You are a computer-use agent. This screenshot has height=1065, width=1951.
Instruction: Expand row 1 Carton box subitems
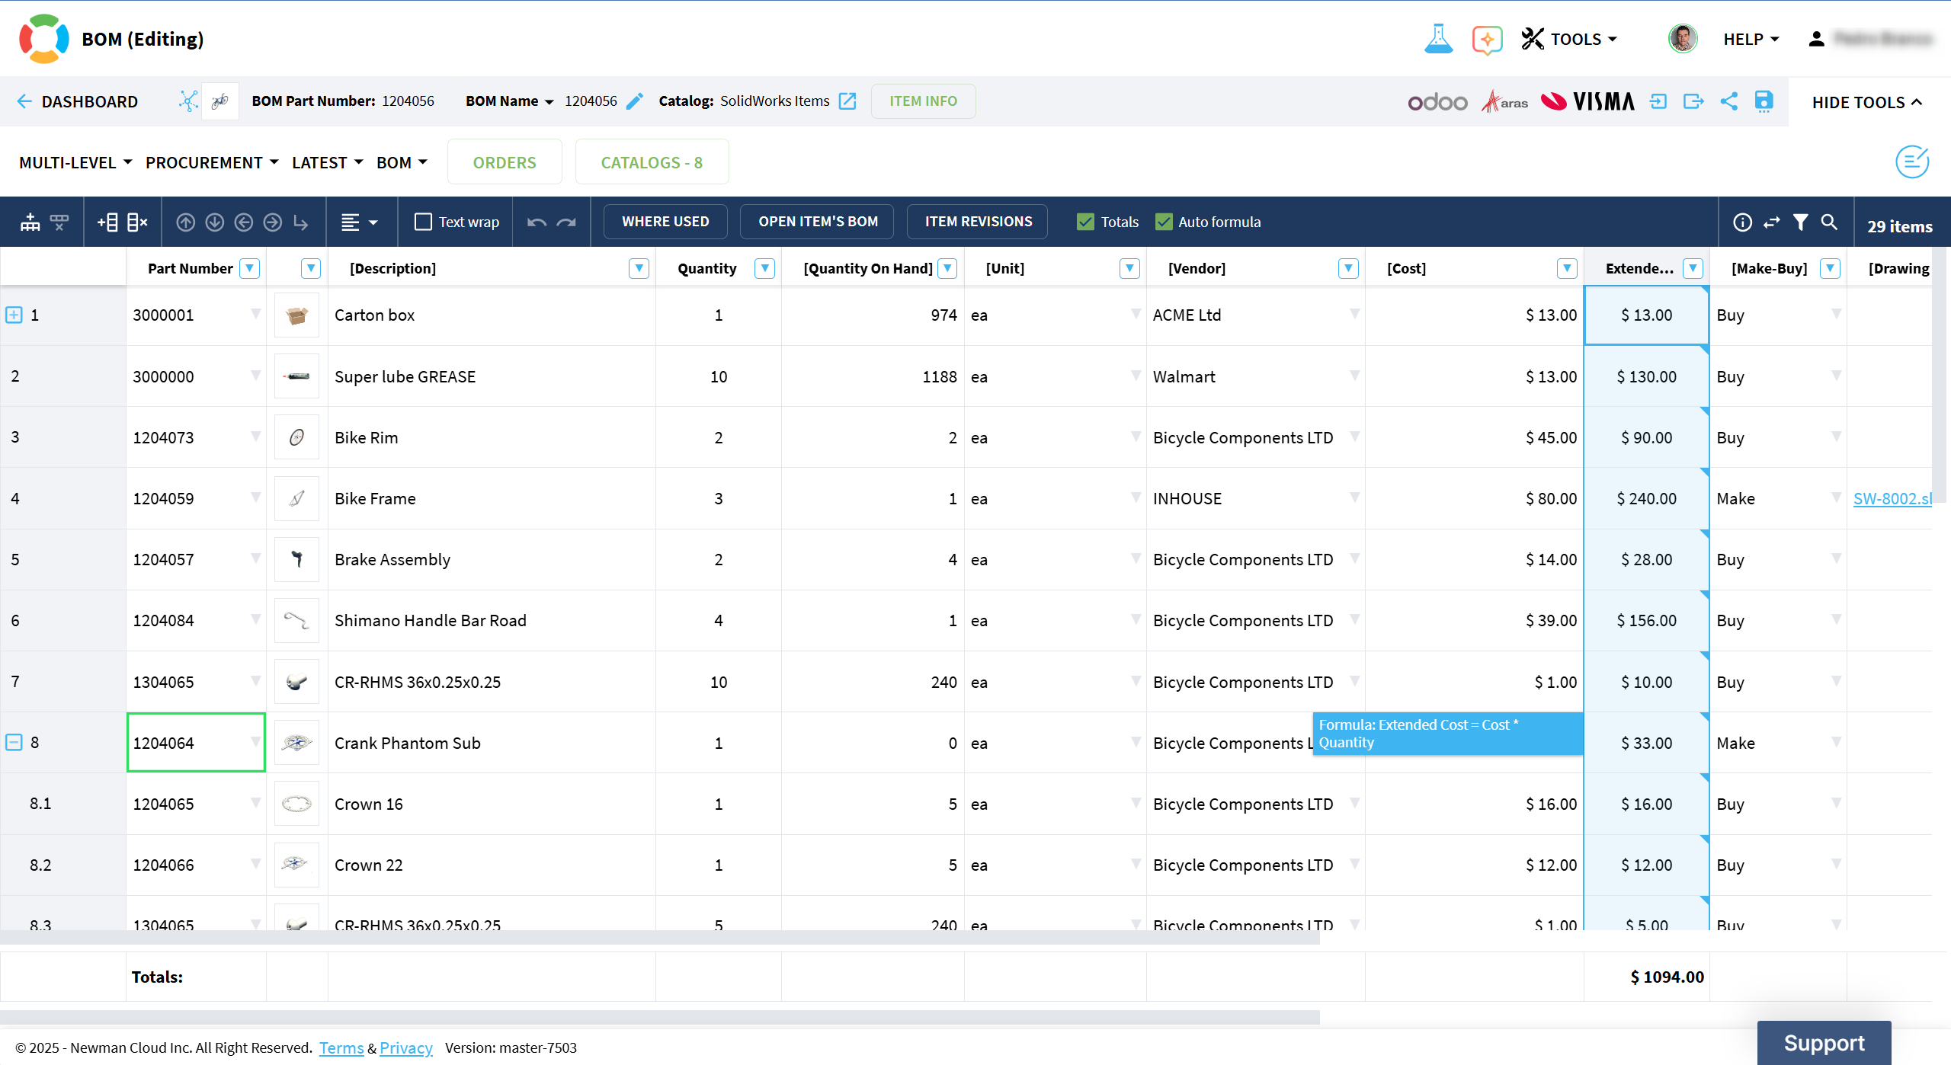click(x=14, y=315)
